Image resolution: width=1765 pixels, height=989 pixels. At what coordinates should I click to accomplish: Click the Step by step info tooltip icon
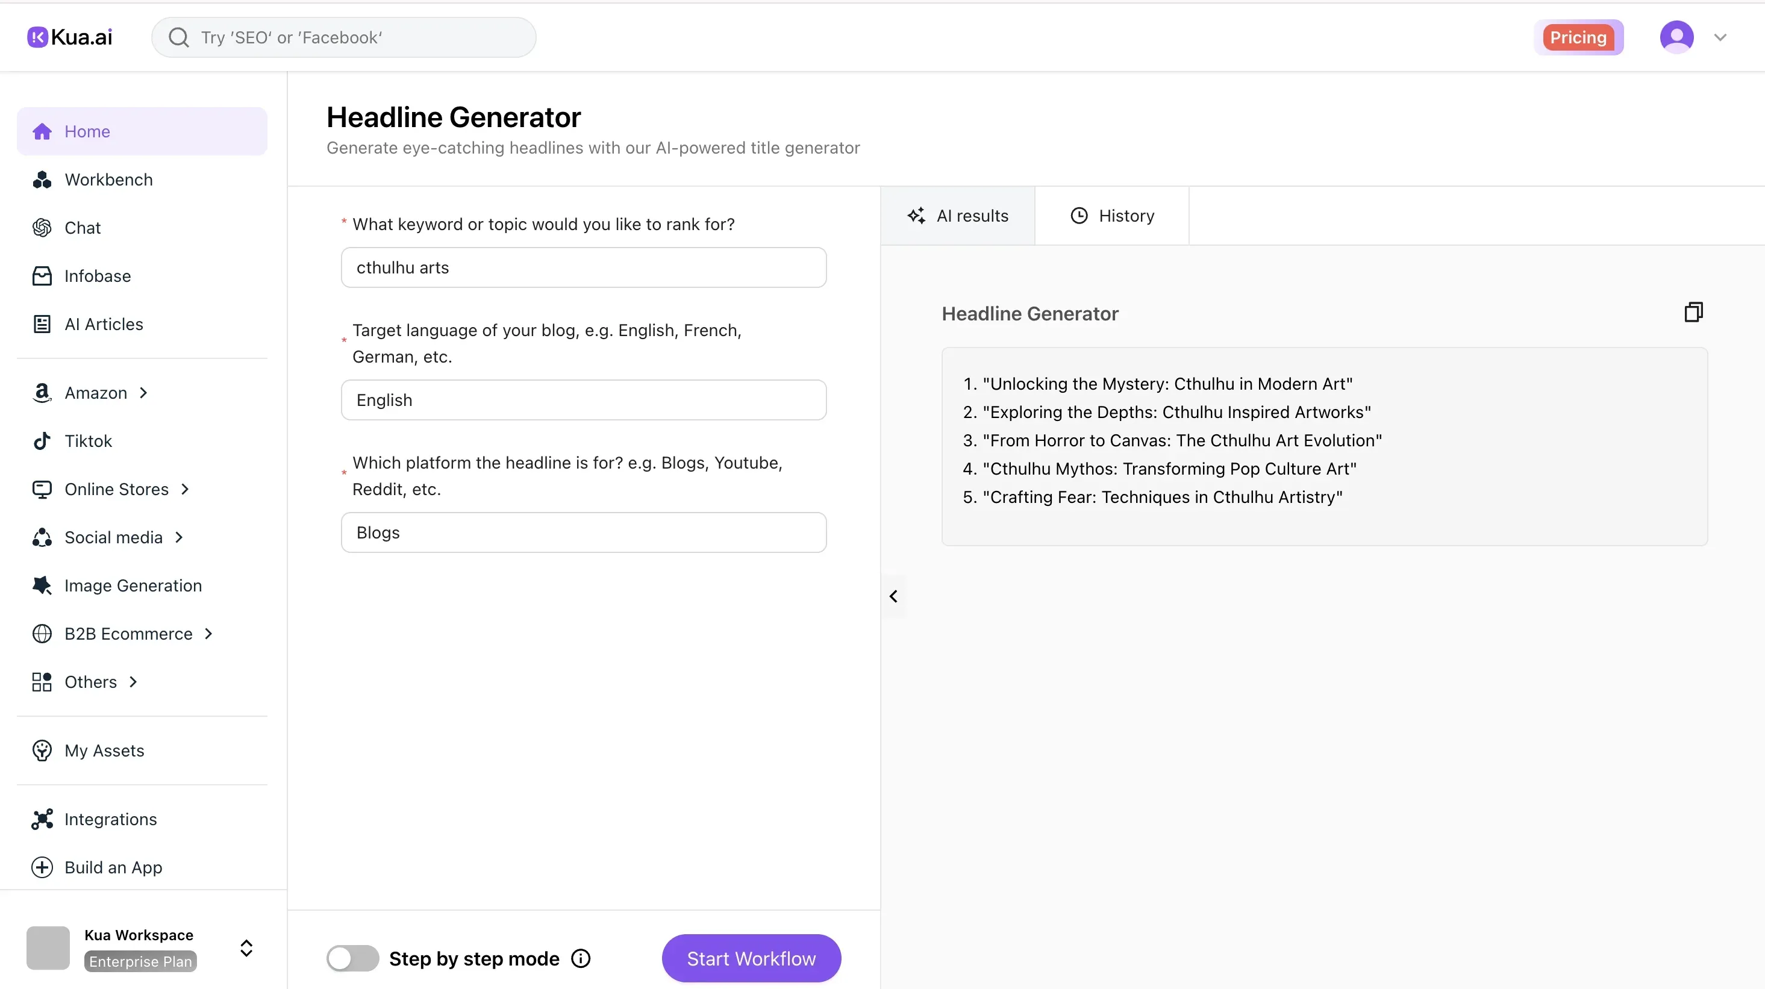point(579,958)
